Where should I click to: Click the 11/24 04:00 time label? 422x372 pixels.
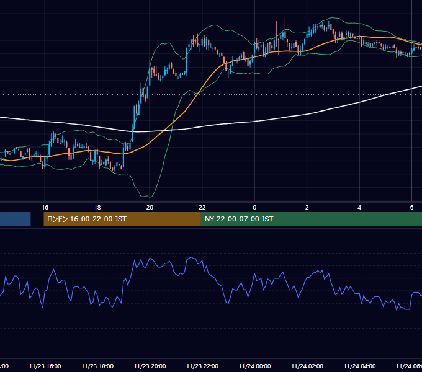pyautogui.click(x=359, y=366)
